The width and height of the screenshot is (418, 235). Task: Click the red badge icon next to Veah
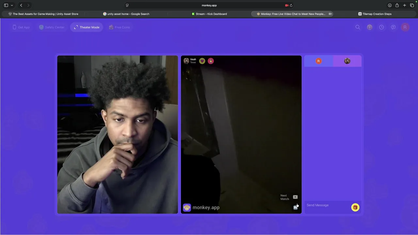click(x=211, y=61)
